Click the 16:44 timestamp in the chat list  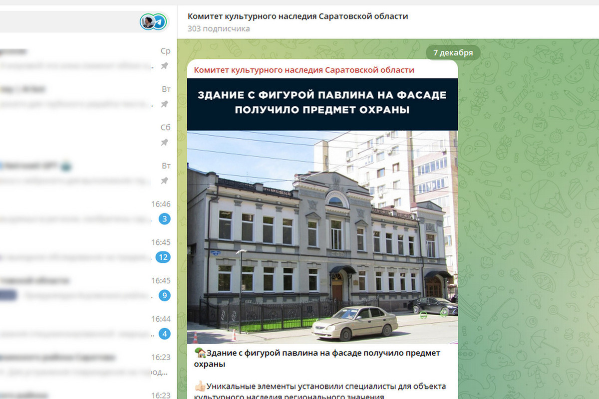[x=161, y=319]
